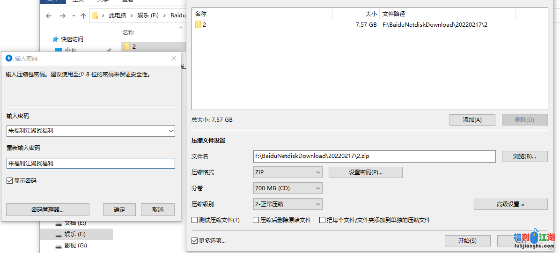
Task: Click the 重新输入密码 text field
Action: (x=91, y=164)
